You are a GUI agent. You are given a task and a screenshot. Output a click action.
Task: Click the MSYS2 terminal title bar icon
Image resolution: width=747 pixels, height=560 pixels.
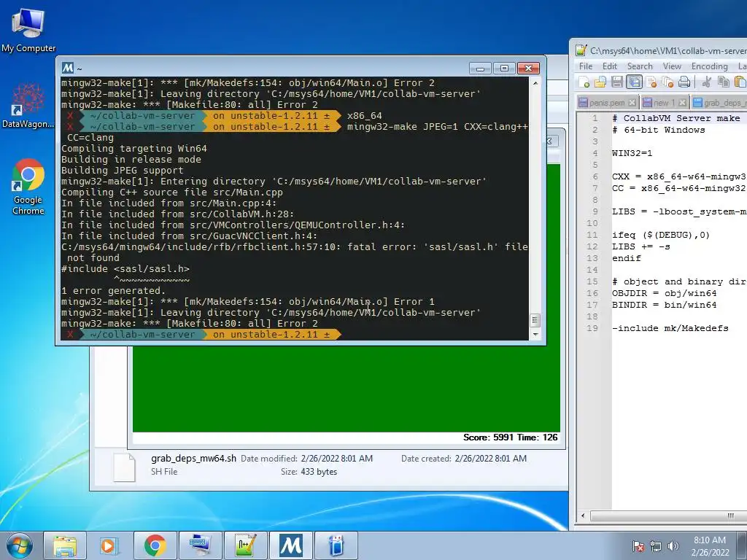pos(68,68)
